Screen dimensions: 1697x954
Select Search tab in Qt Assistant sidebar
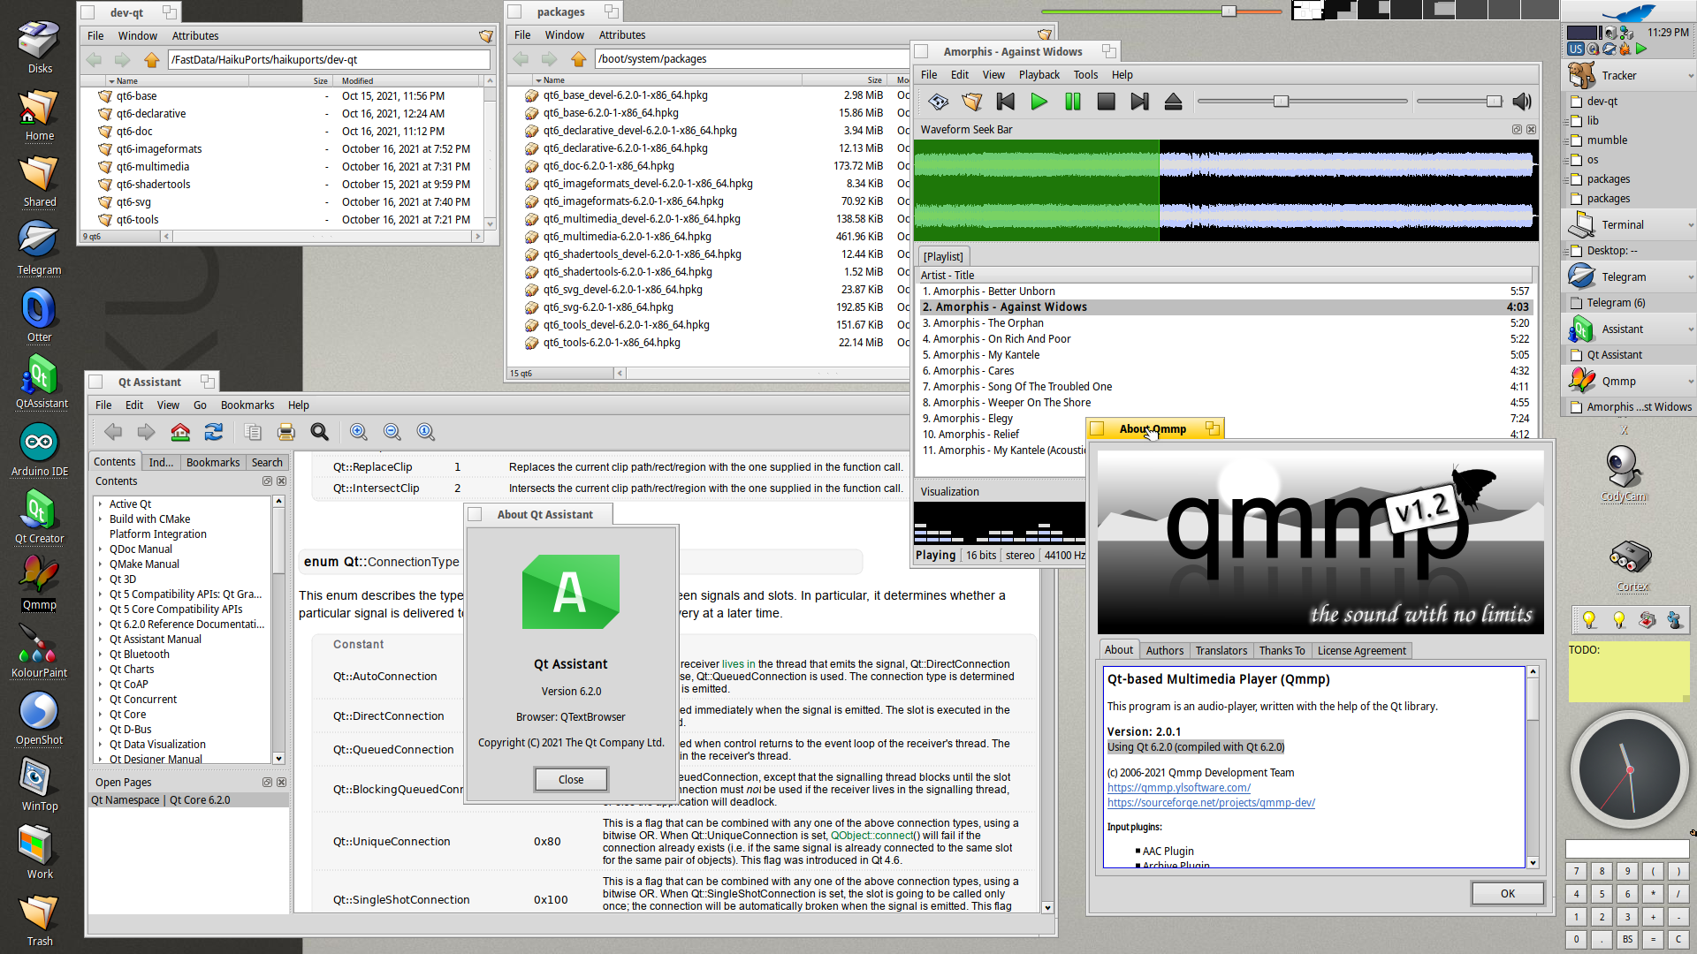coord(267,463)
